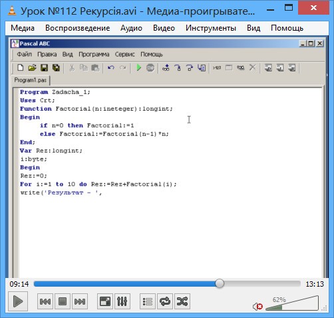The height and width of the screenshot is (318, 334).
Task: Adjust the volume slider at 62%
Action: click(292, 303)
